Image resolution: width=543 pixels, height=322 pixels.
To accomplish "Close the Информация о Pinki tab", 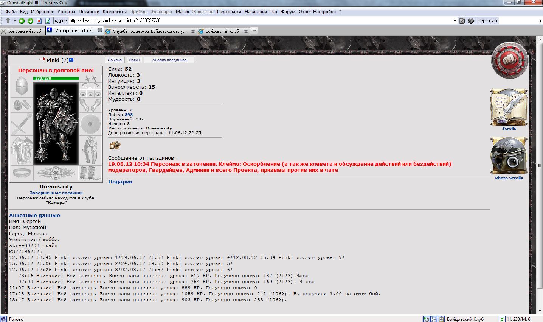I will click(x=100, y=31).
